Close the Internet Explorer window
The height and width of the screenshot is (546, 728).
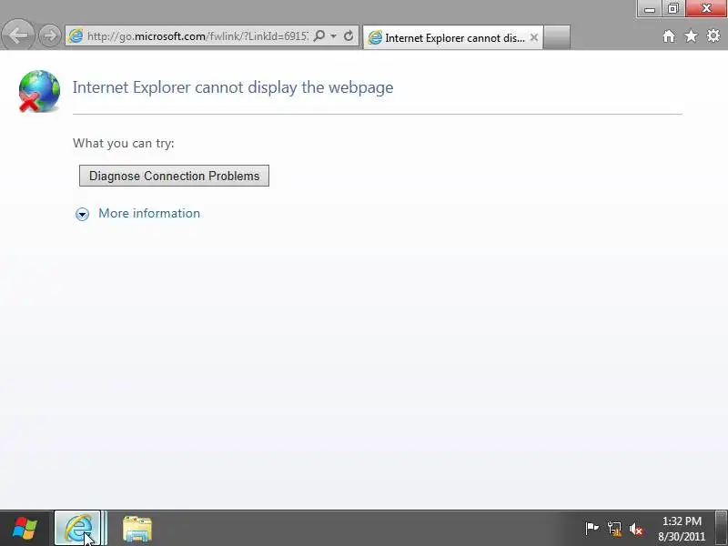click(x=706, y=8)
